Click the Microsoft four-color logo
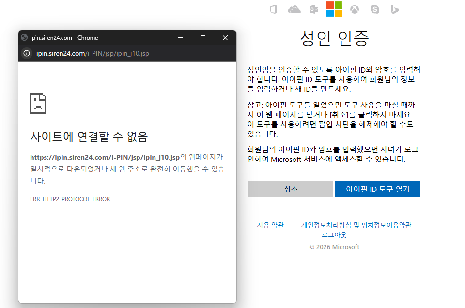Image resolution: width=465 pixels, height=308 pixels. (334, 9)
